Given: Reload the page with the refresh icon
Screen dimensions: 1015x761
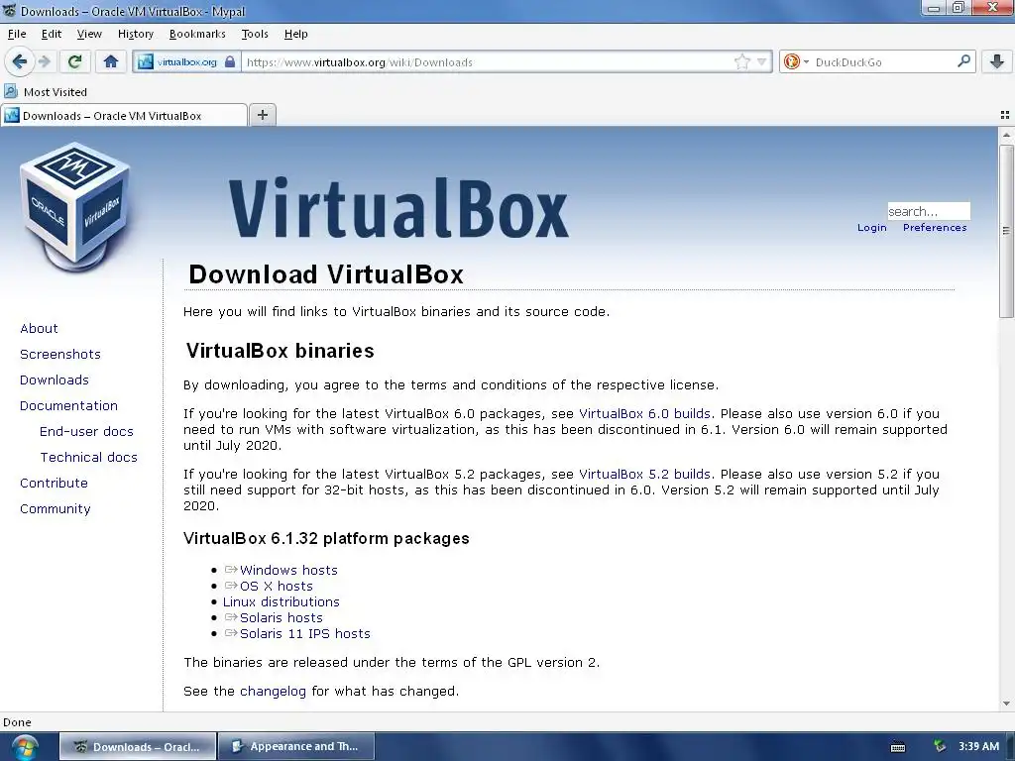Looking at the screenshot, I should (x=74, y=61).
